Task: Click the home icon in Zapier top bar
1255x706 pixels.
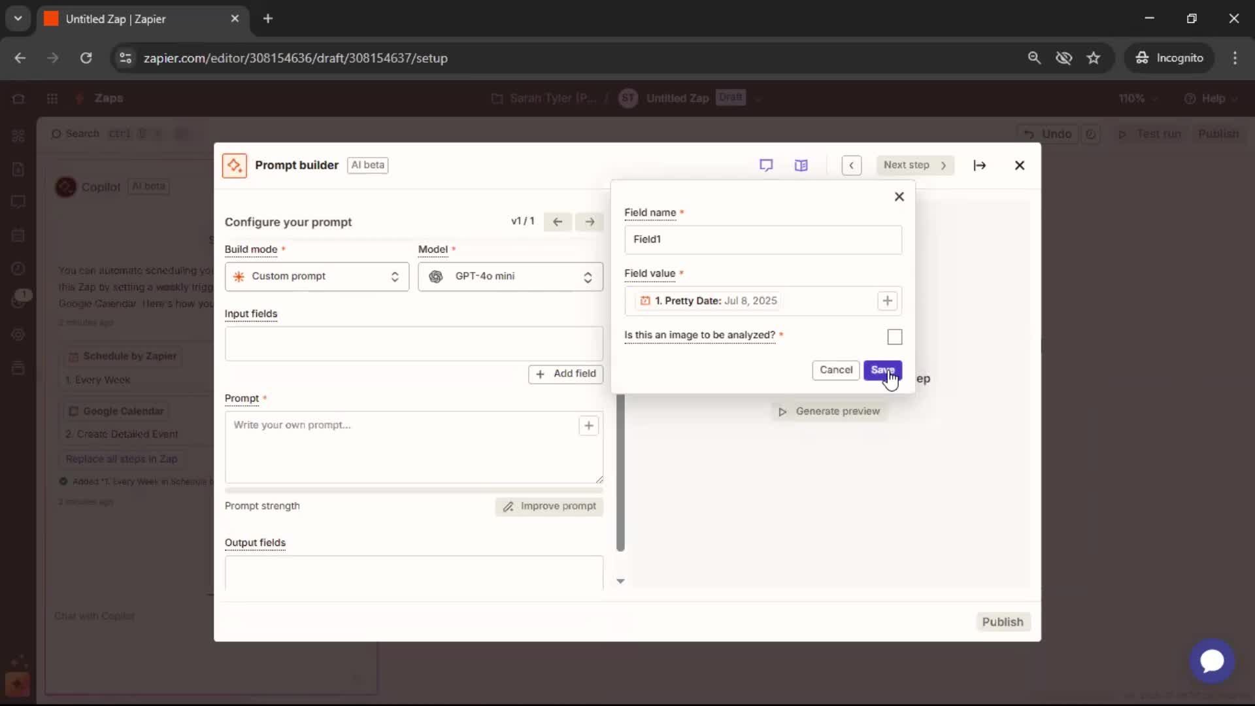Action: tap(18, 99)
